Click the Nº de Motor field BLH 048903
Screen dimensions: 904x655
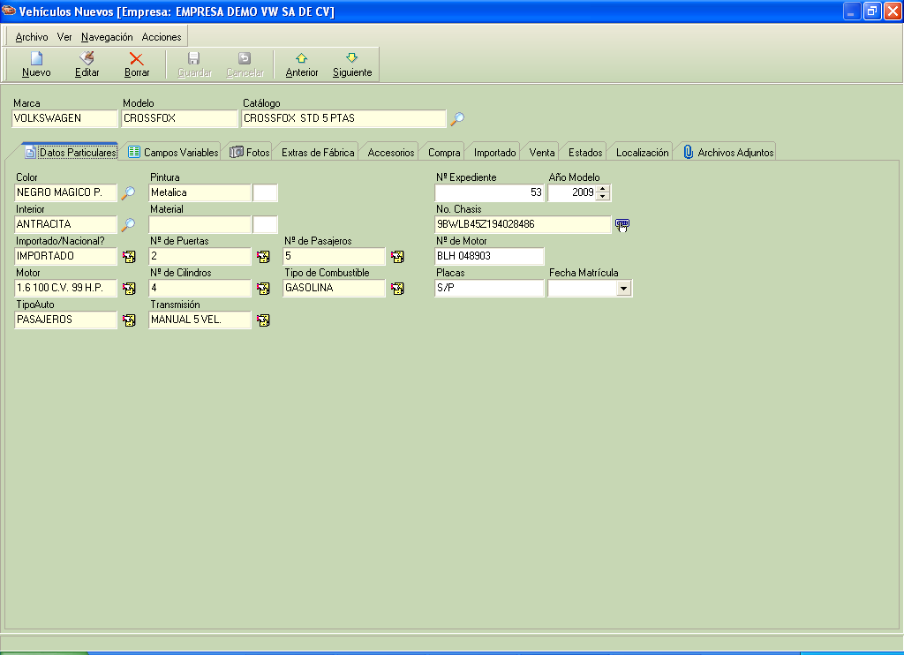coord(489,256)
